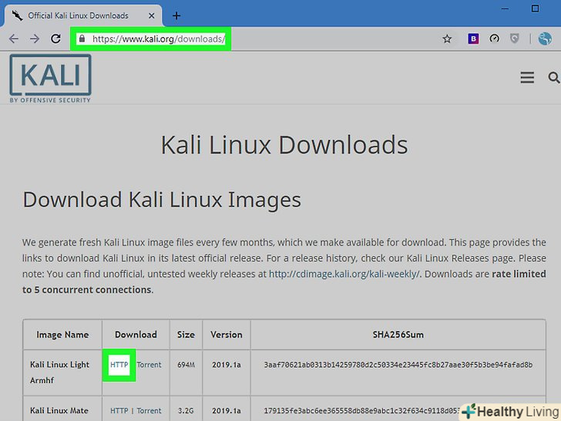The height and width of the screenshot is (421, 561).
Task: Select the SHA256 hash starting 3aaf70621
Action: [398, 365]
